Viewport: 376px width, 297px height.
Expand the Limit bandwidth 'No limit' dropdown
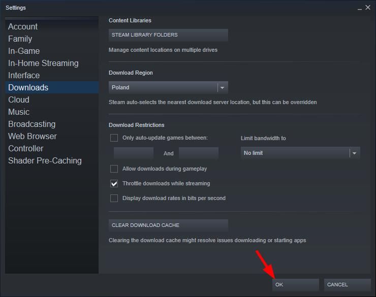300,153
